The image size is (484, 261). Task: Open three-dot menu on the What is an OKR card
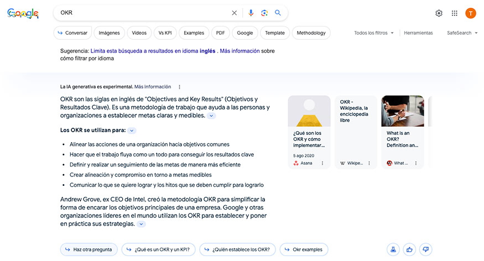pos(416,163)
